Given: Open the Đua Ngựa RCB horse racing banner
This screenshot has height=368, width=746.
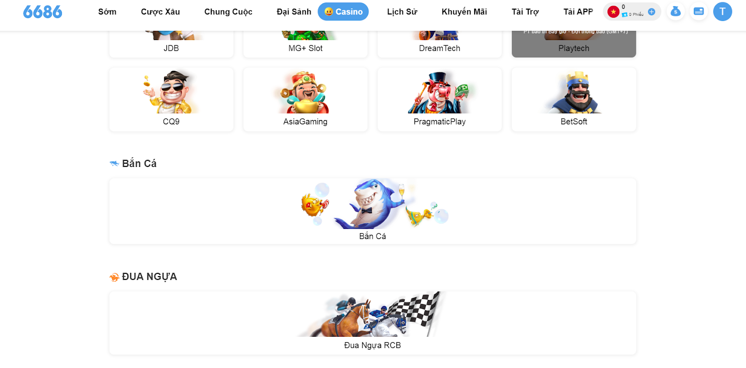Looking at the screenshot, I should point(373,323).
